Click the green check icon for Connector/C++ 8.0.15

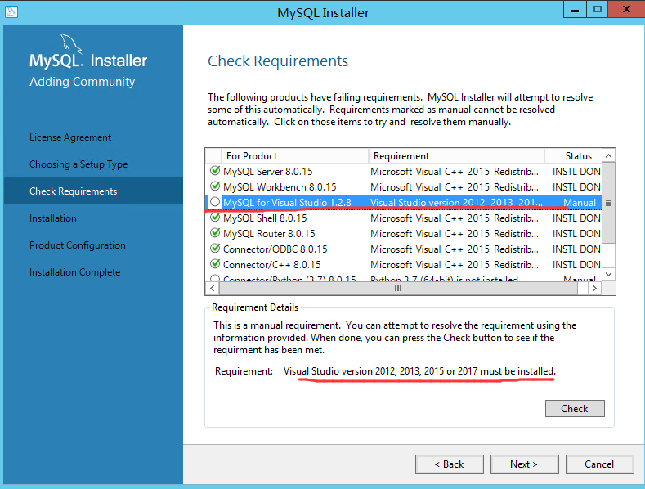click(x=215, y=263)
